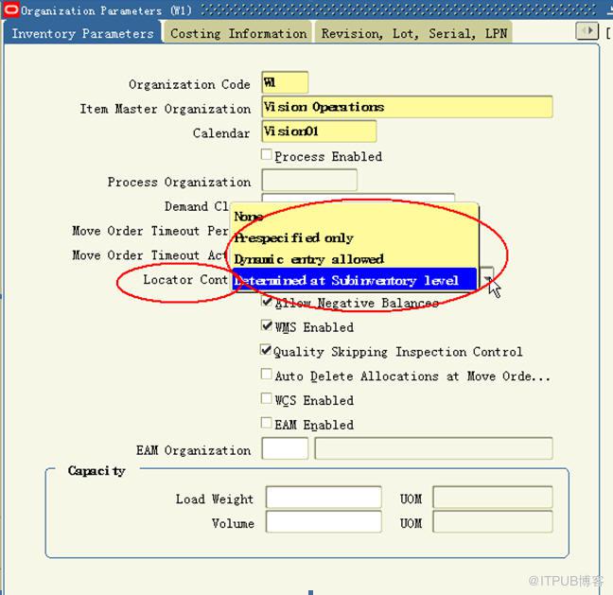This screenshot has height=595, width=613.
Task: Click the Load Weight input field
Action: [324, 498]
